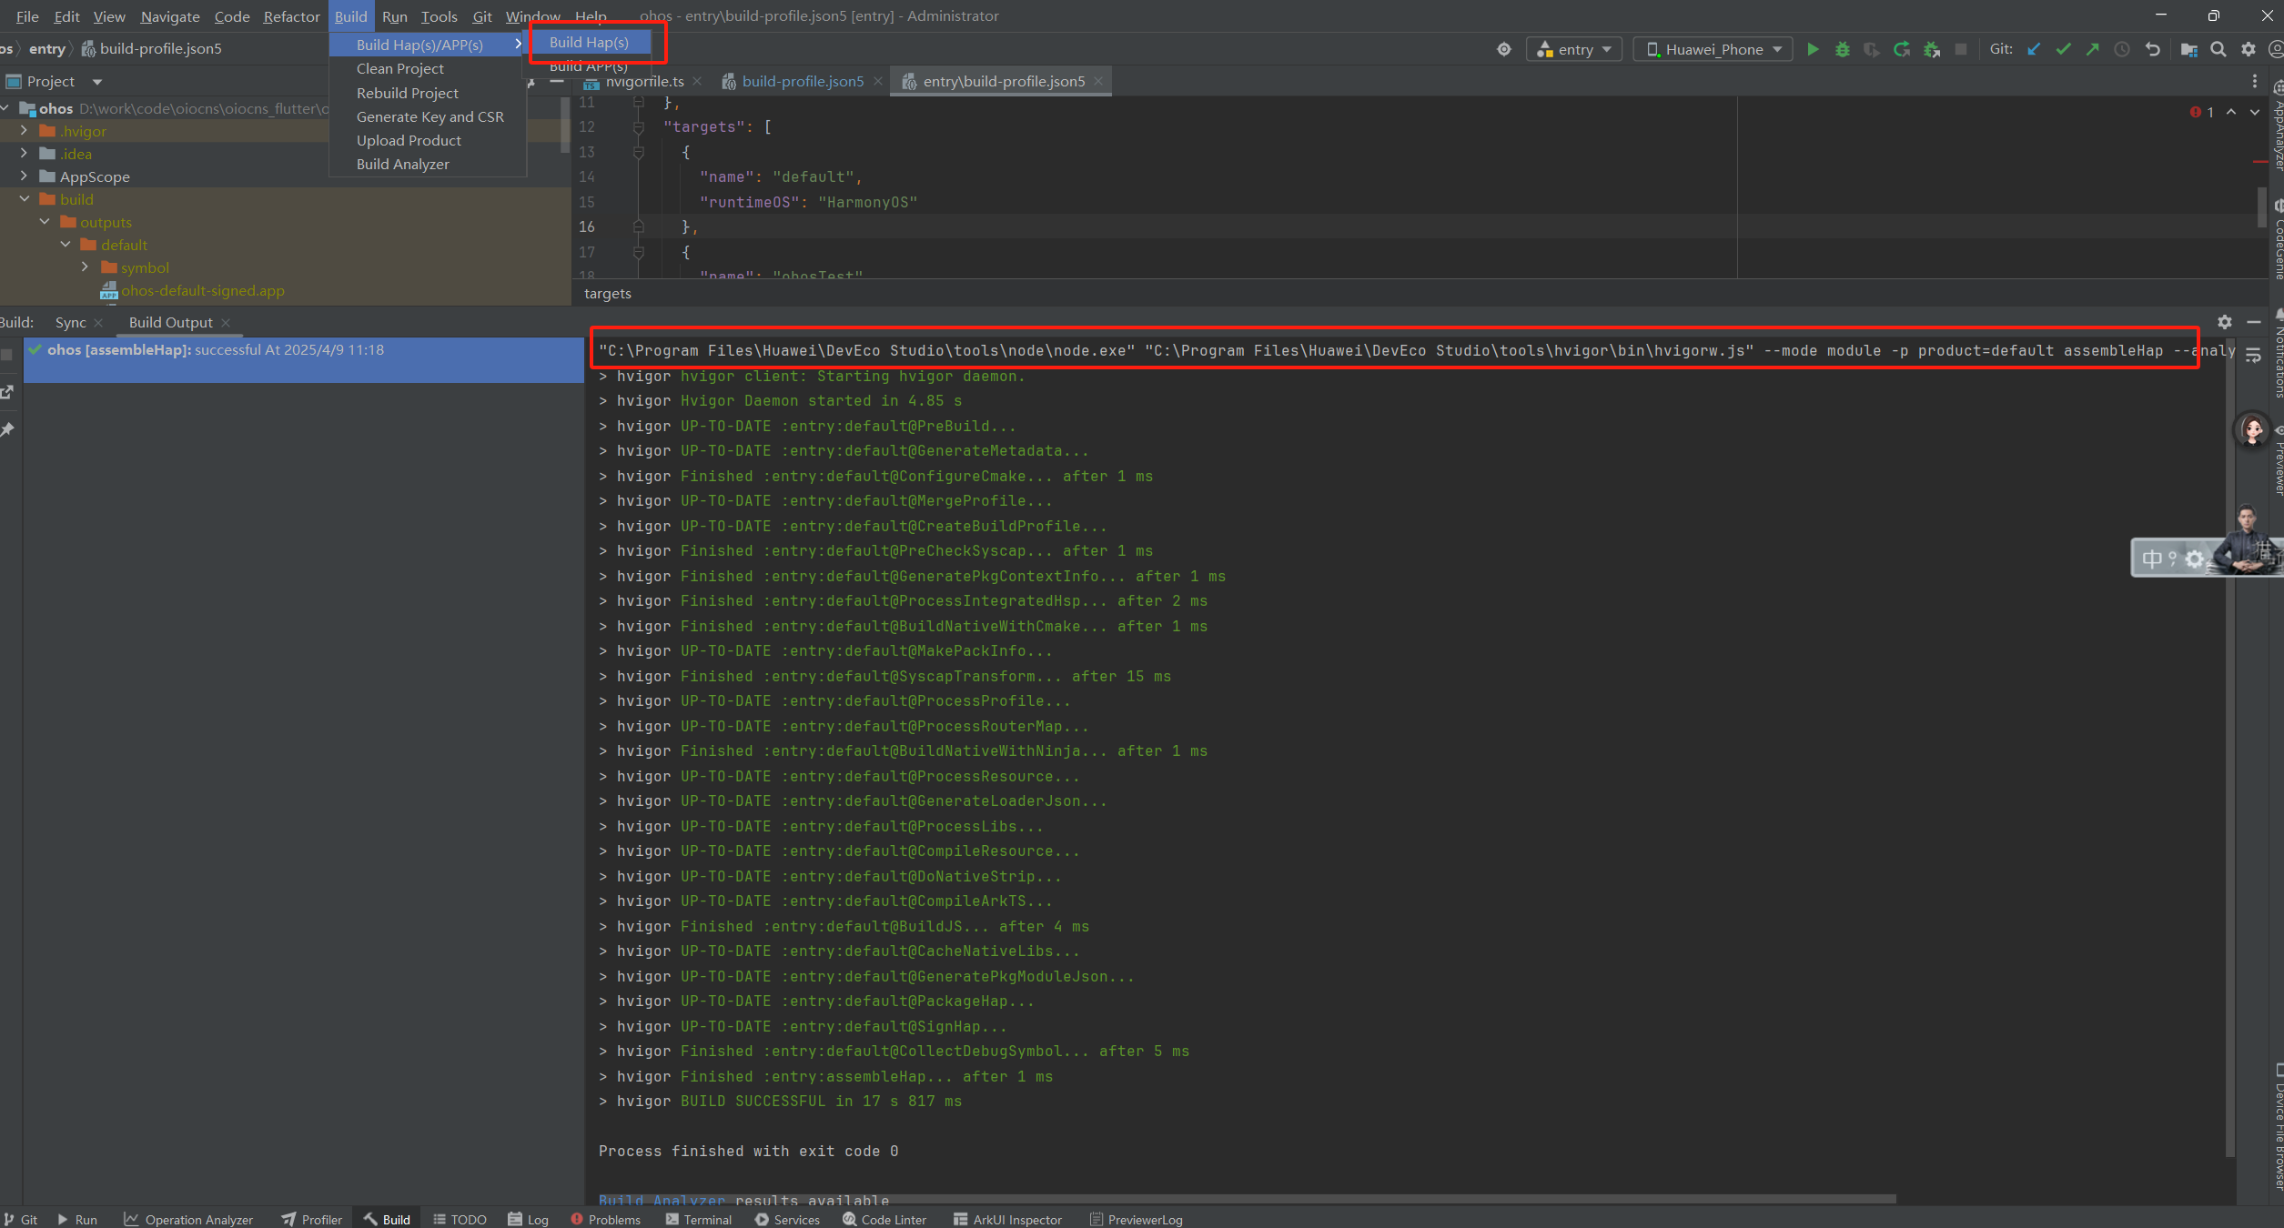Toggle Build Output settings gear

pyautogui.click(x=2224, y=322)
